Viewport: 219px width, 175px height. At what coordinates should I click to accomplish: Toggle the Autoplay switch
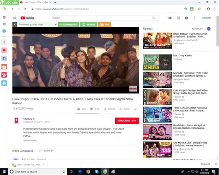pos(207,29)
